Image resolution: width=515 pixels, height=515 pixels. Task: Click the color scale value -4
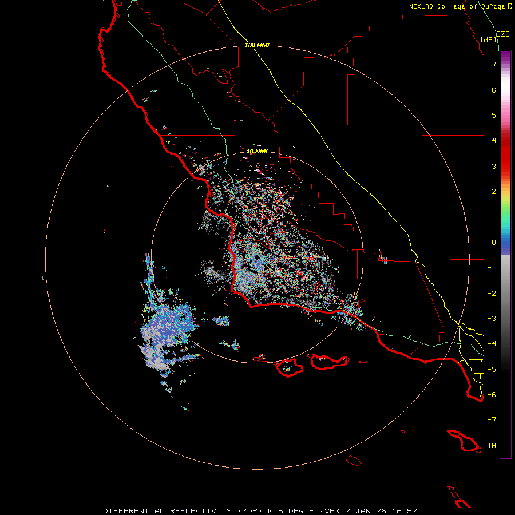click(x=492, y=344)
